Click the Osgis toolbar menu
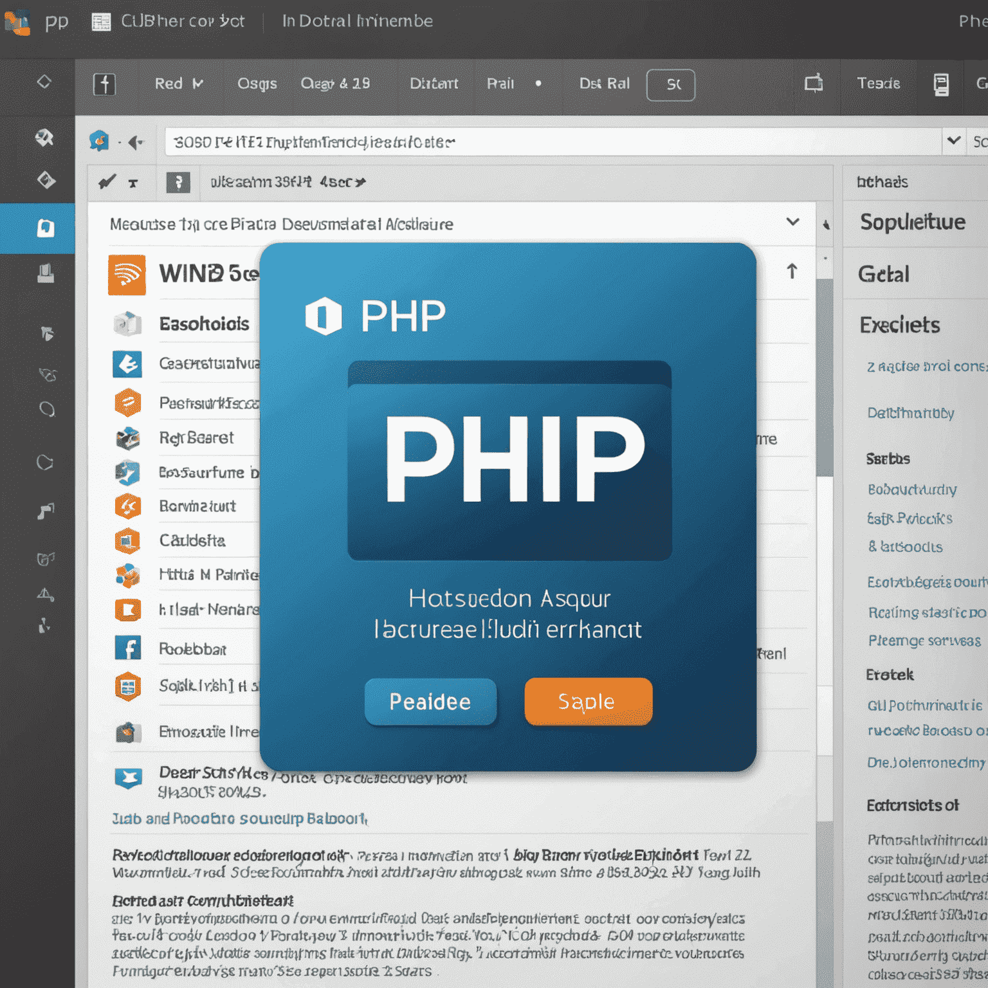Screen dimensions: 988x988 coord(257,84)
